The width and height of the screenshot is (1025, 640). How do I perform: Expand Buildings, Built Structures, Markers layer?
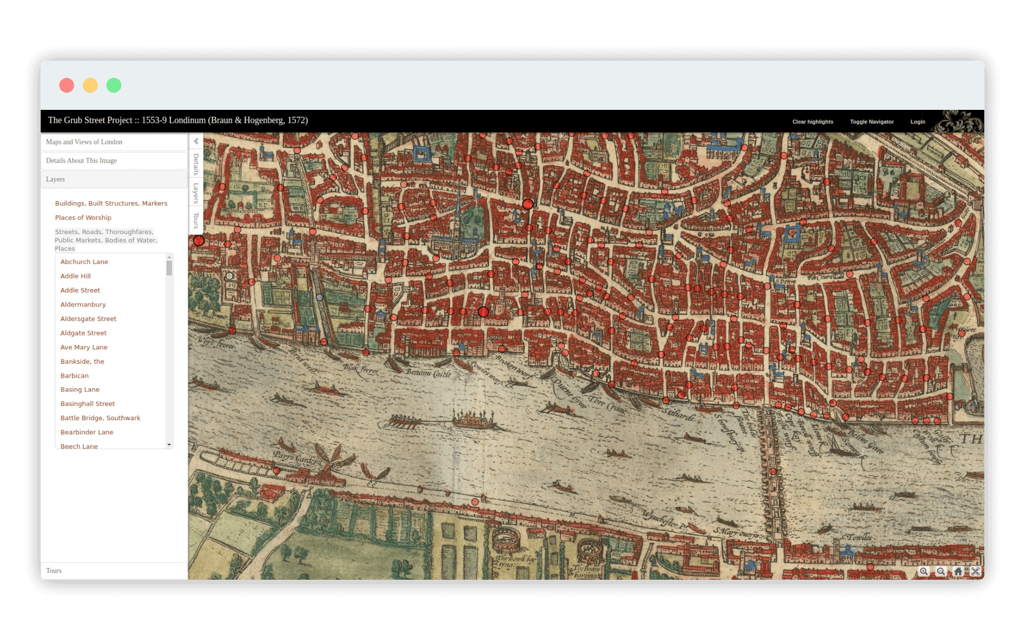[111, 203]
